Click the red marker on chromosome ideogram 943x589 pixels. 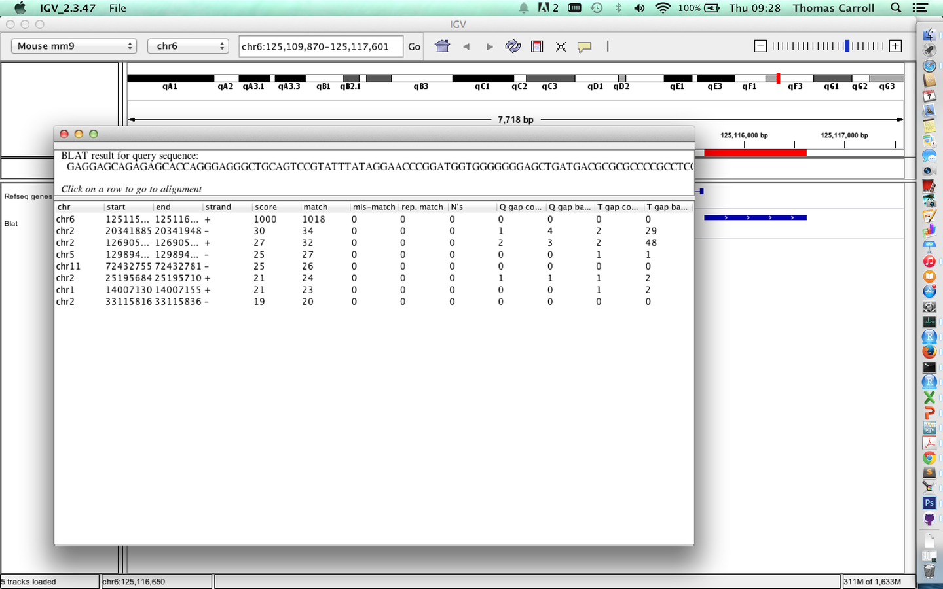pyautogui.click(x=778, y=79)
